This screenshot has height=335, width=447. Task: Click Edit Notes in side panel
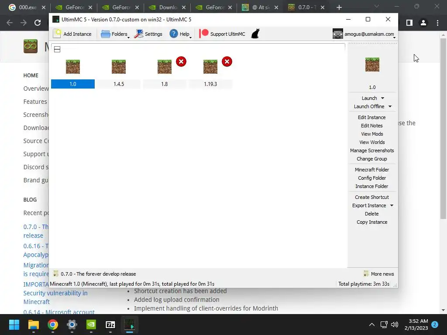[x=372, y=126]
